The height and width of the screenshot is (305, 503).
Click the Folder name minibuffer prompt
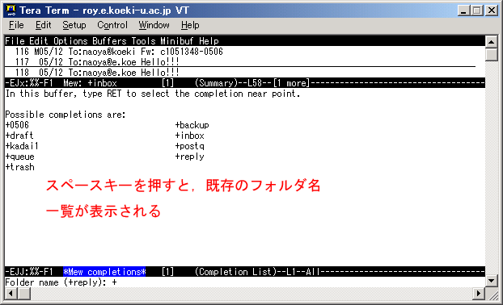click(61, 282)
